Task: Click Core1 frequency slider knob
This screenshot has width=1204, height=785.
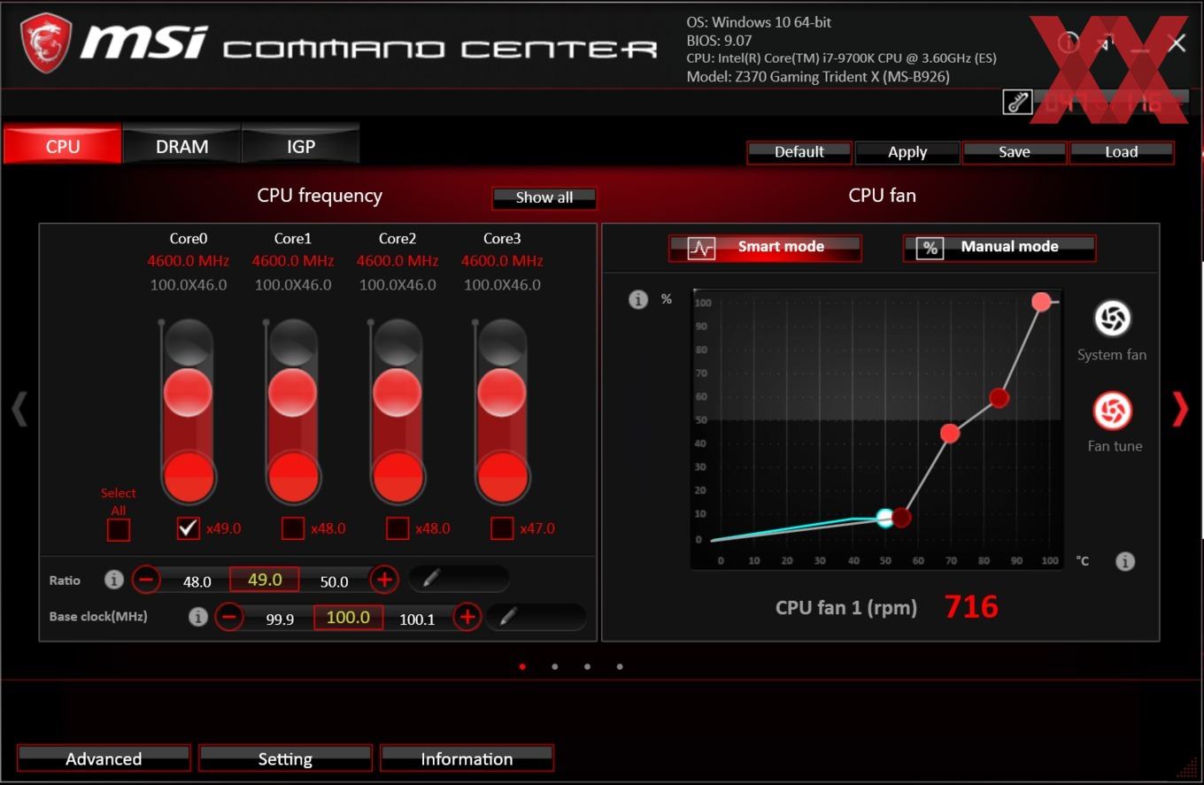Action: point(292,391)
